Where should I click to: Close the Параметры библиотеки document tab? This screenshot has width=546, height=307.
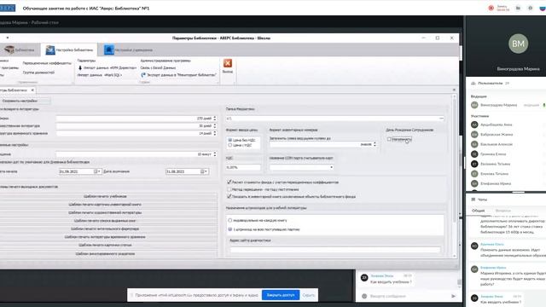tap(32, 90)
